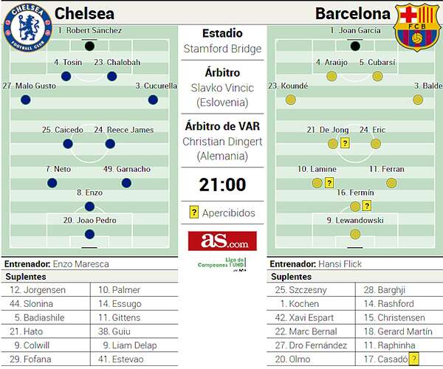Click the Stamford Bridge stadium name

click(222, 49)
